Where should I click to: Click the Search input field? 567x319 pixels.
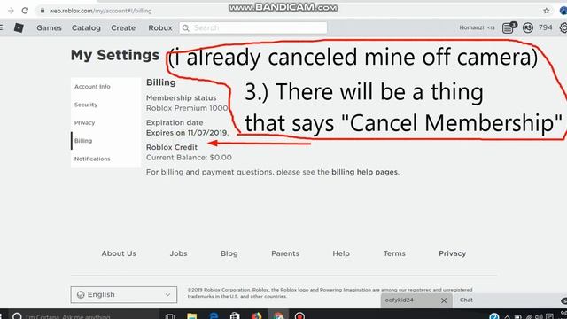pyautogui.click(x=253, y=27)
